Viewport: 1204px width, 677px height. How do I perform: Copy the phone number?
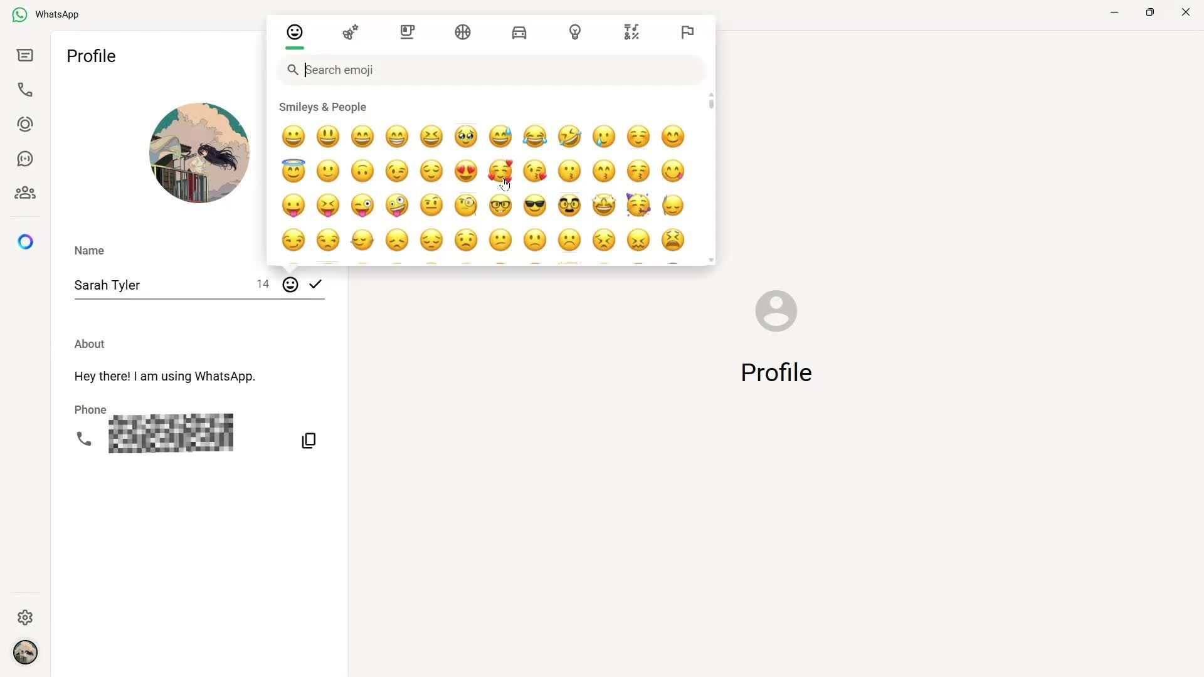[x=309, y=439]
